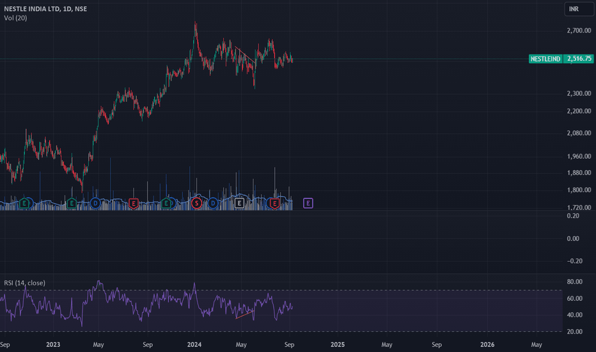Open the blue D dividend marker of February 2024
Image resolution: width=596 pixels, height=352 pixels.
(x=213, y=204)
